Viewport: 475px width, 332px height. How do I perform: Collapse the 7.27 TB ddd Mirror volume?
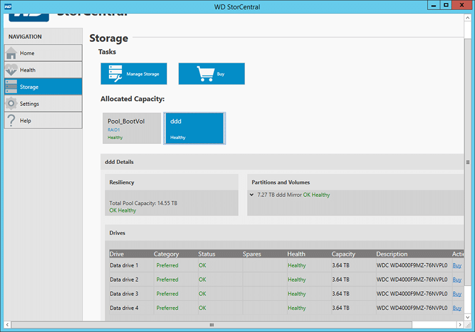click(251, 195)
